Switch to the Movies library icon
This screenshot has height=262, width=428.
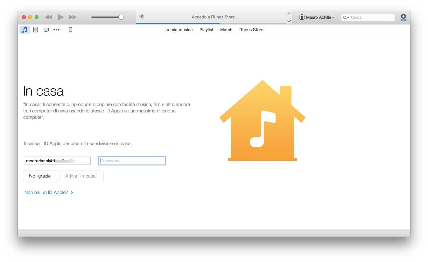(x=35, y=30)
